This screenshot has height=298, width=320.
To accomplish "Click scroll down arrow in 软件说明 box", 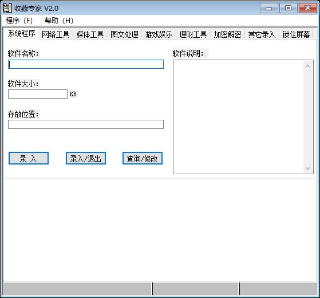I will coord(308,168).
